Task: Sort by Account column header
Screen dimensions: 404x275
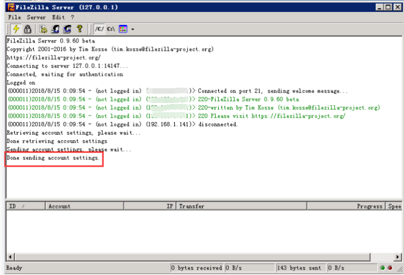Action: [84, 206]
